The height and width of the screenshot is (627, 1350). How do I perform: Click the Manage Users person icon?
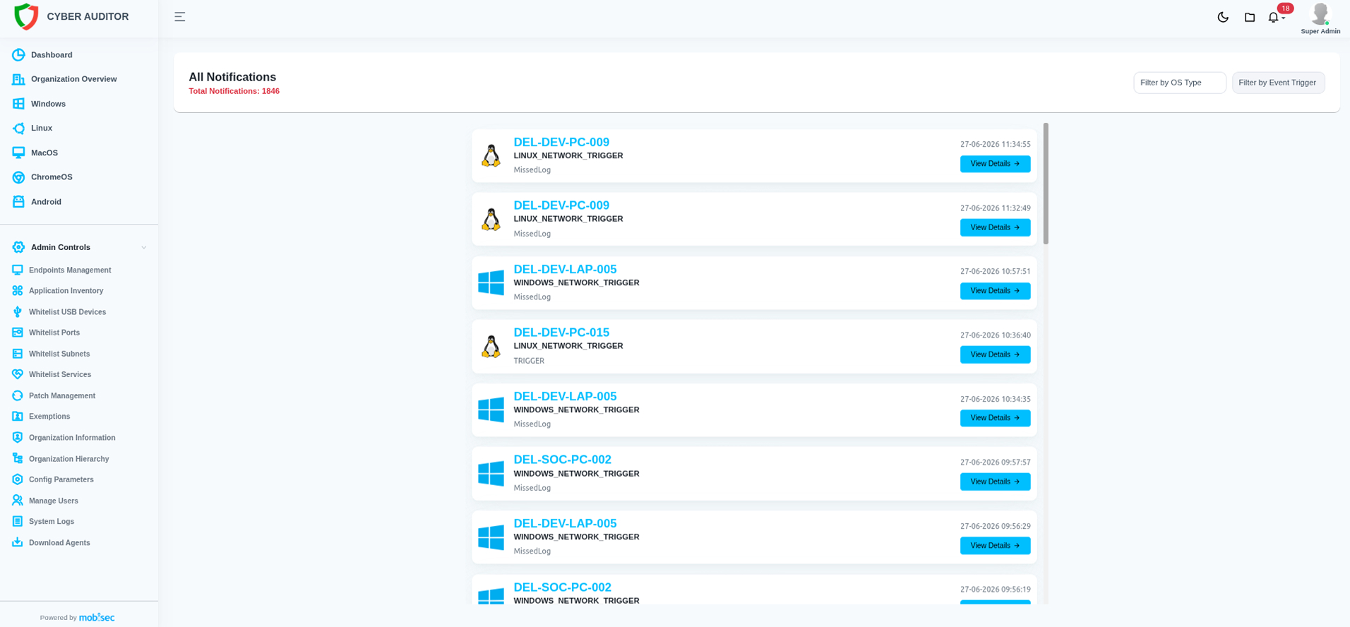(x=18, y=501)
